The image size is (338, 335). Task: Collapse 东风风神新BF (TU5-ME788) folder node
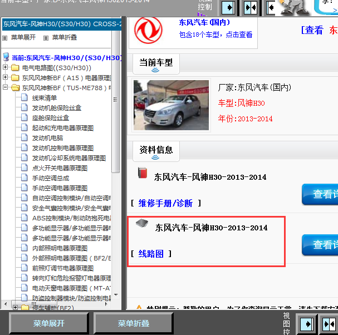pyautogui.click(x=6, y=87)
